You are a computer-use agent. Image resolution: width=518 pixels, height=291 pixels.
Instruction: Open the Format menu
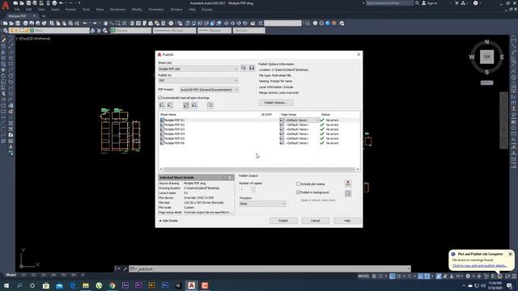(70, 10)
